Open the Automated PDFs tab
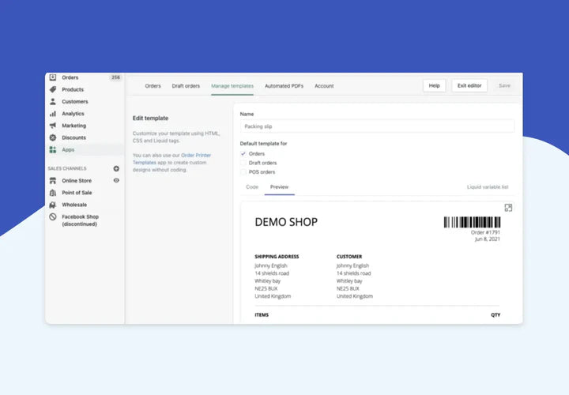Viewport: 569px width, 395px height. click(x=284, y=86)
